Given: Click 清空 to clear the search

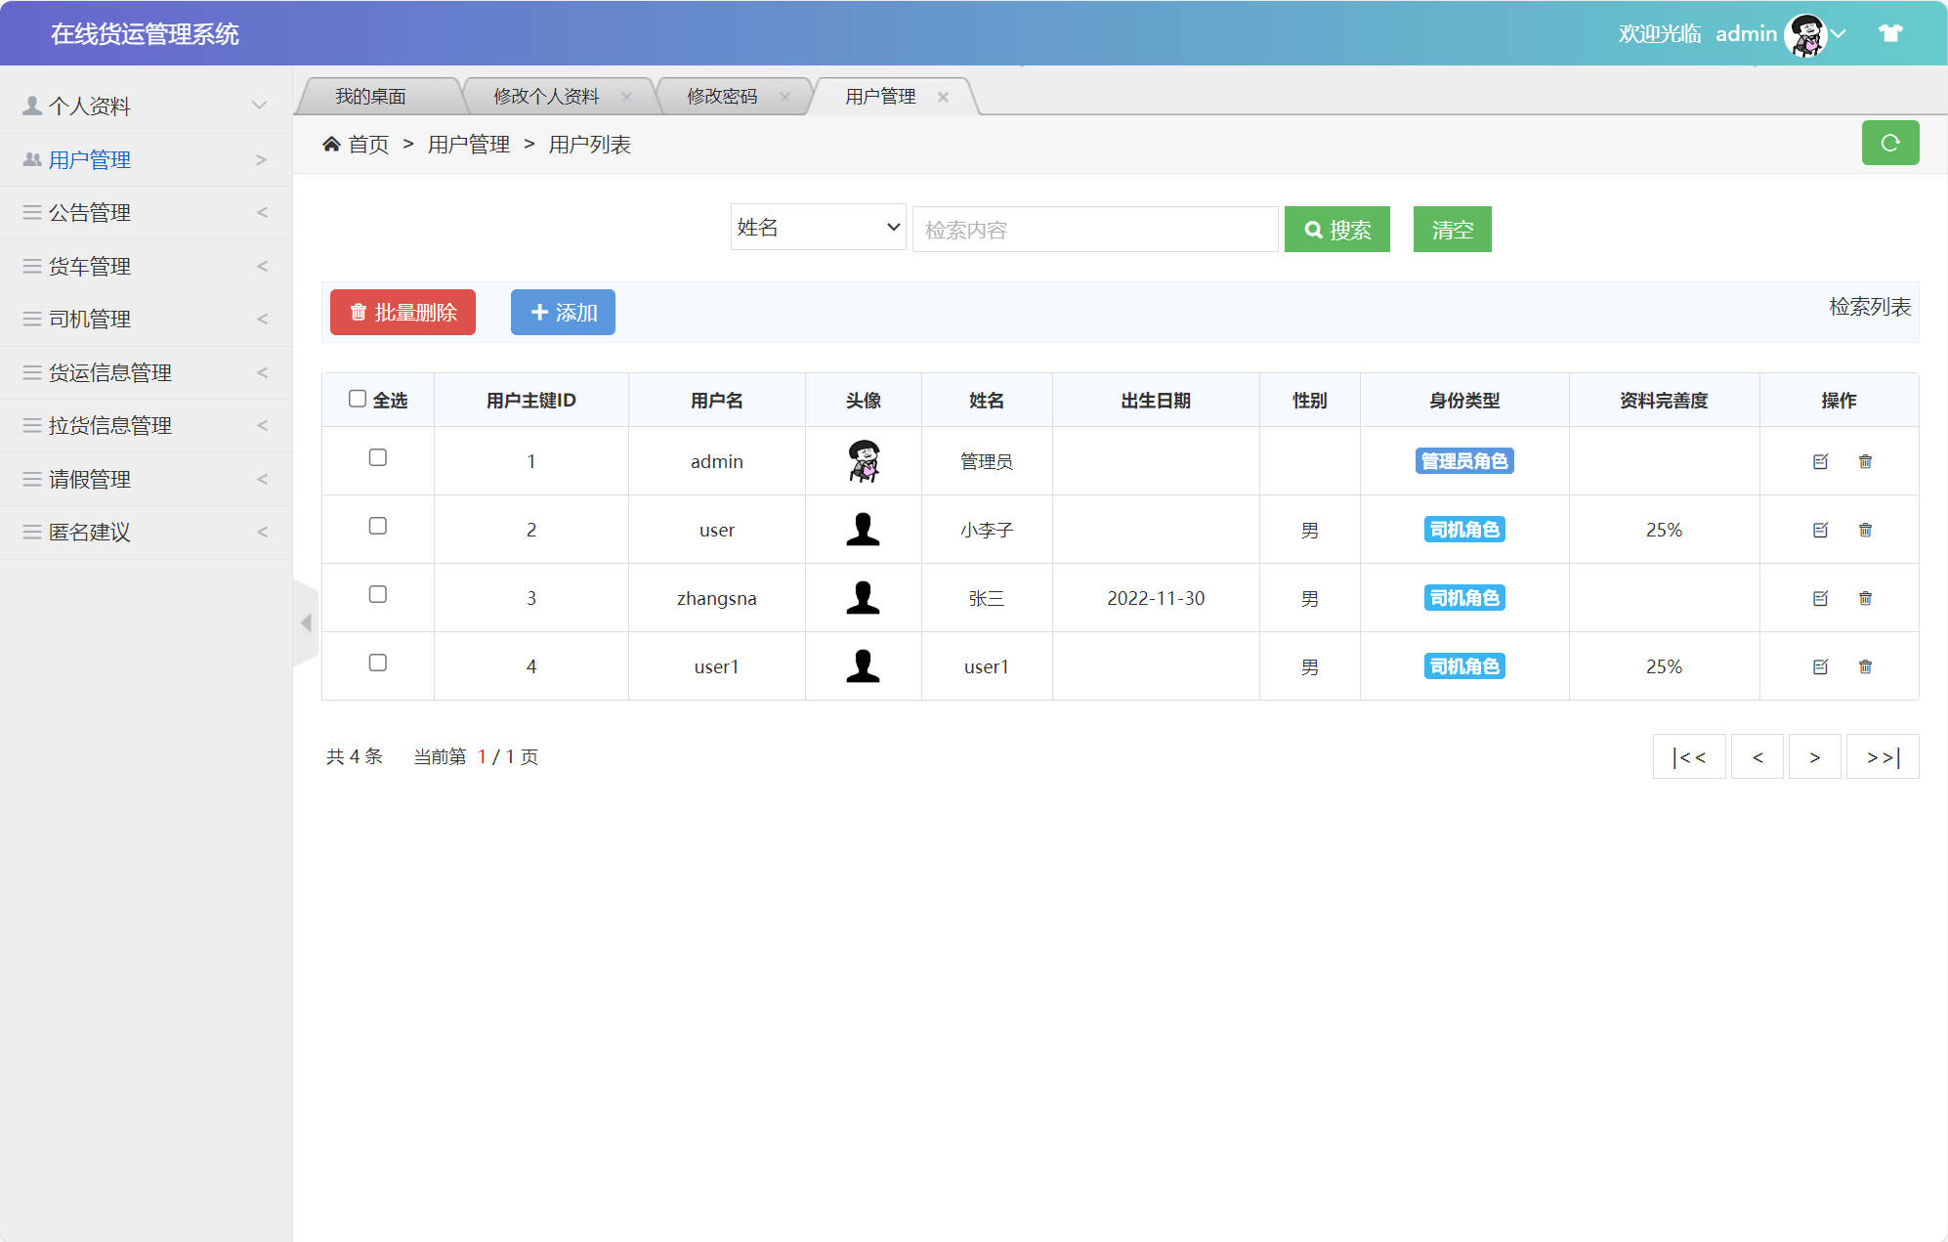Looking at the screenshot, I should point(1452,229).
